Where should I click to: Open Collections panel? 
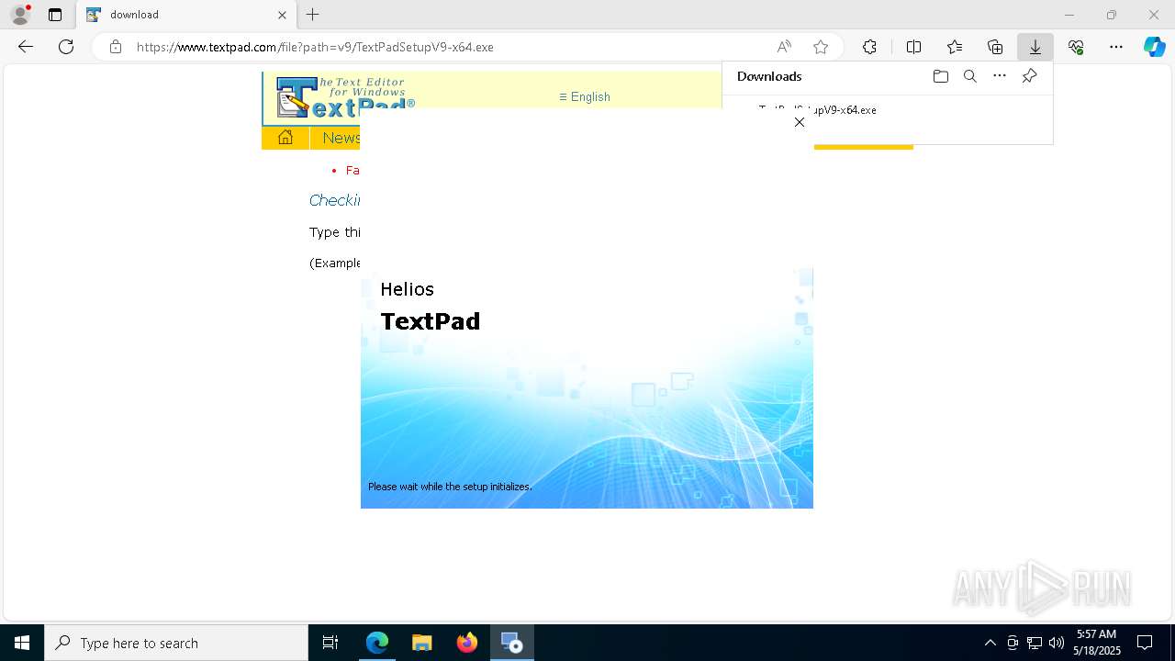tap(995, 47)
